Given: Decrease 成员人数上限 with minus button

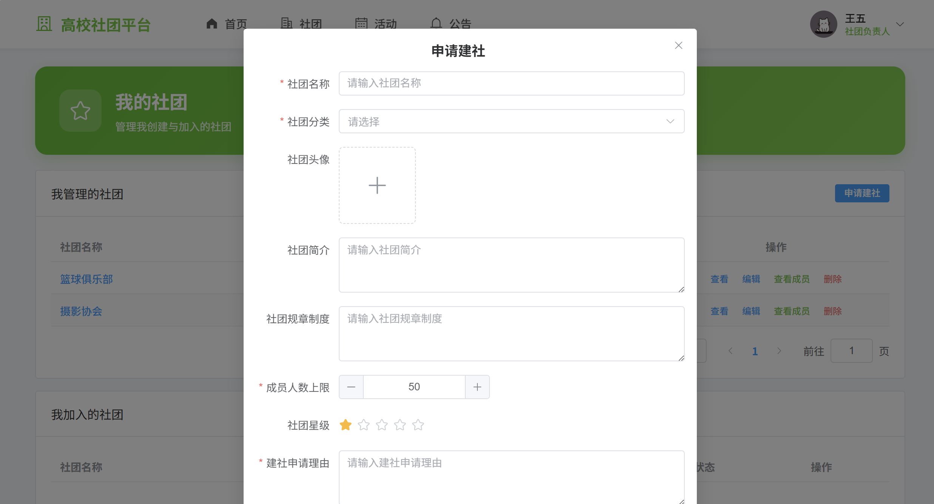Looking at the screenshot, I should pos(351,387).
